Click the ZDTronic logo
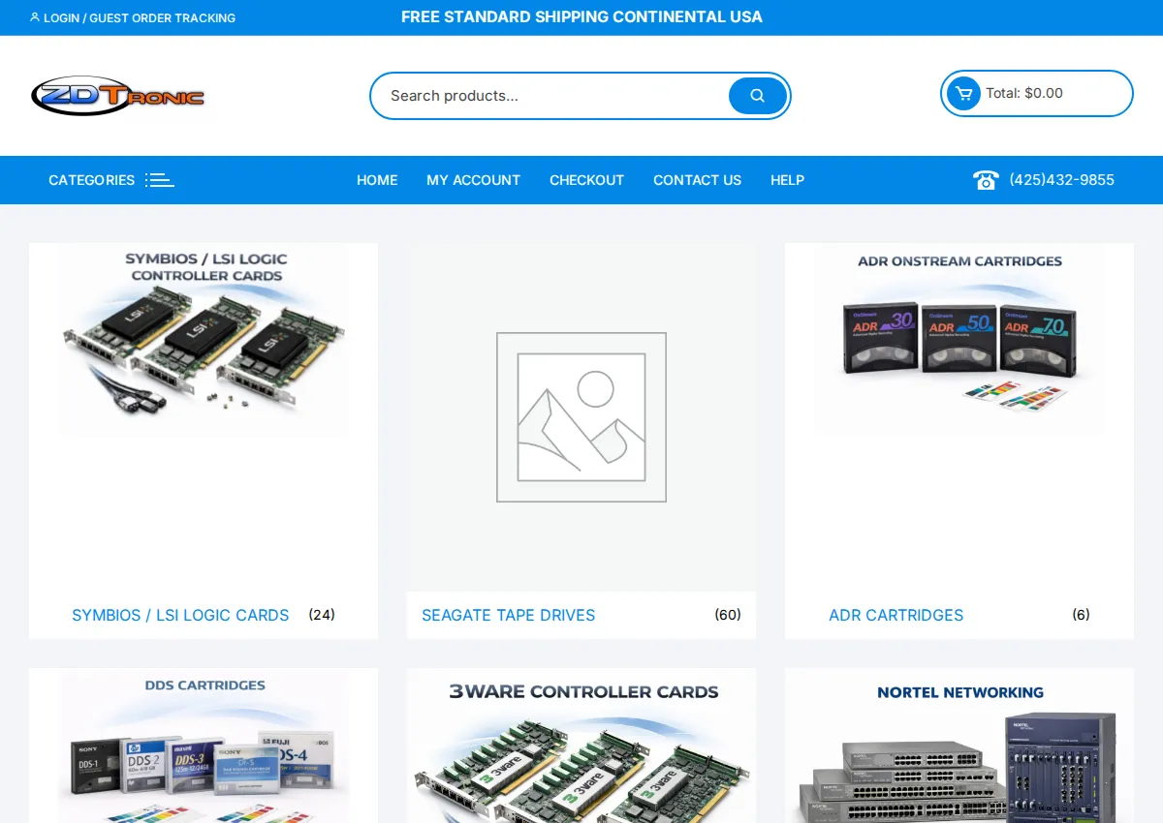Viewport: 1163px width, 823px height. (117, 96)
